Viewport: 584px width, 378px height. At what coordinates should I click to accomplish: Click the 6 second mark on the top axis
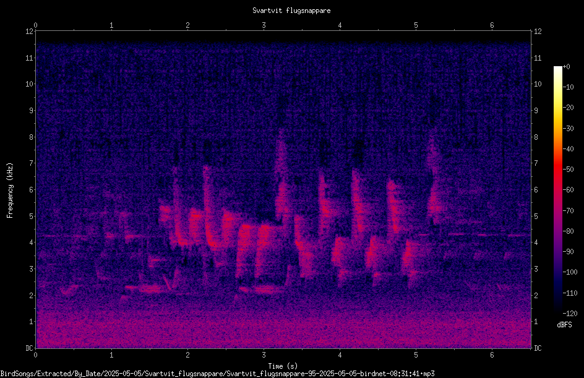pyautogui.click(x=492, y=25)
